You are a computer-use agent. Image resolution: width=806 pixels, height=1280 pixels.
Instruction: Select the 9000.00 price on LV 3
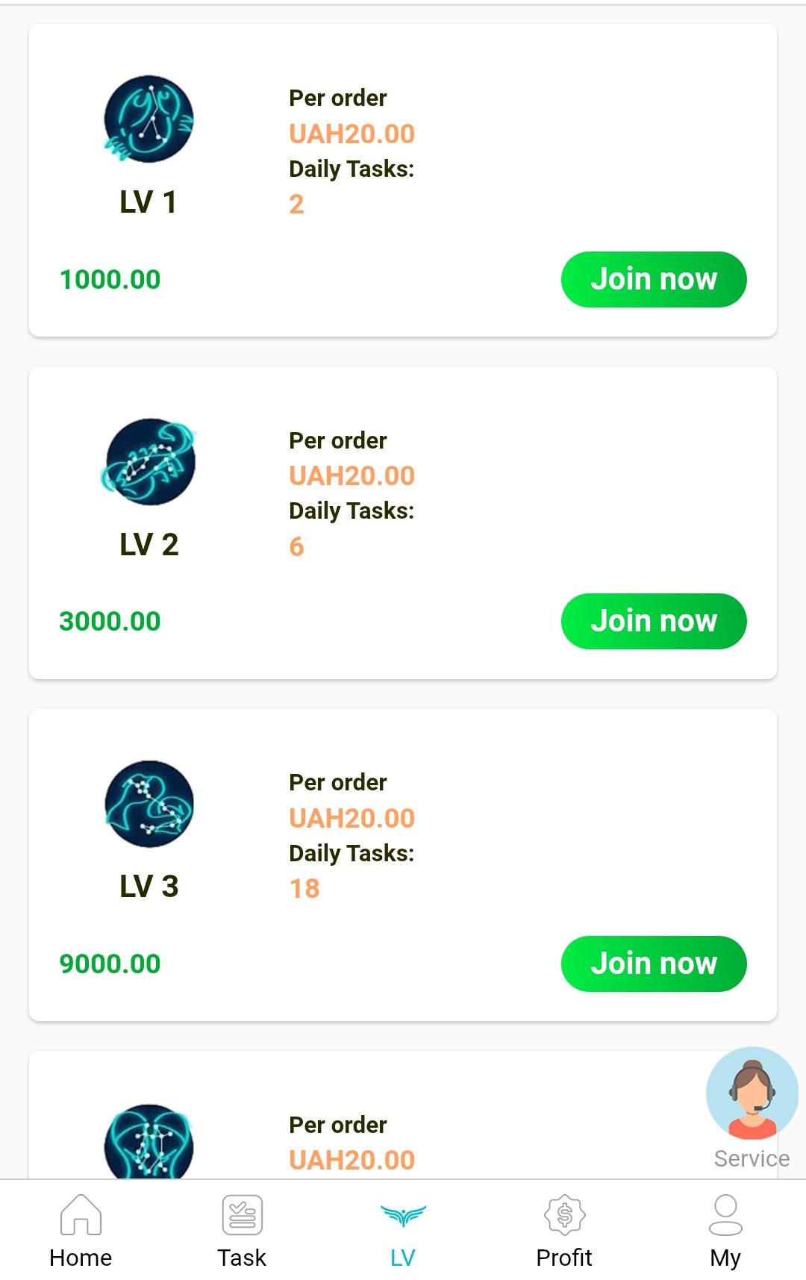110,964
